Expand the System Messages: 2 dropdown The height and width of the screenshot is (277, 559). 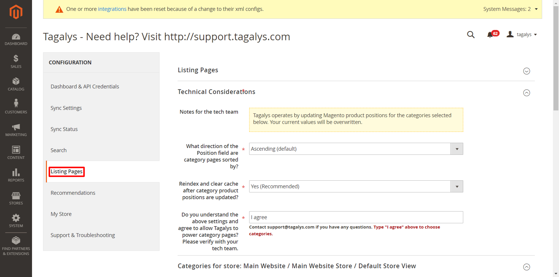click(510, 9)
